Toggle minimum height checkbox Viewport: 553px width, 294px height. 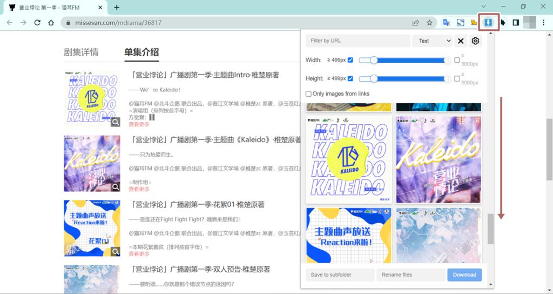(350, 78)
